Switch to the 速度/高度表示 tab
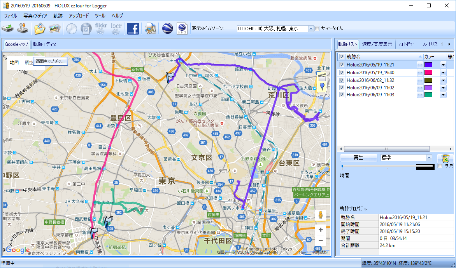This screenshot has width=456, height=268. [x=377, y=44]
